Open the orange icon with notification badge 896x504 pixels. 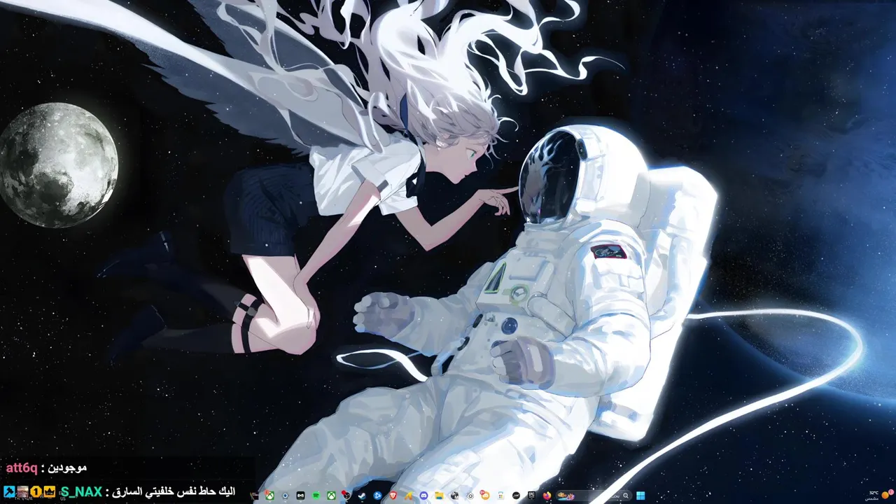point(485,496)
